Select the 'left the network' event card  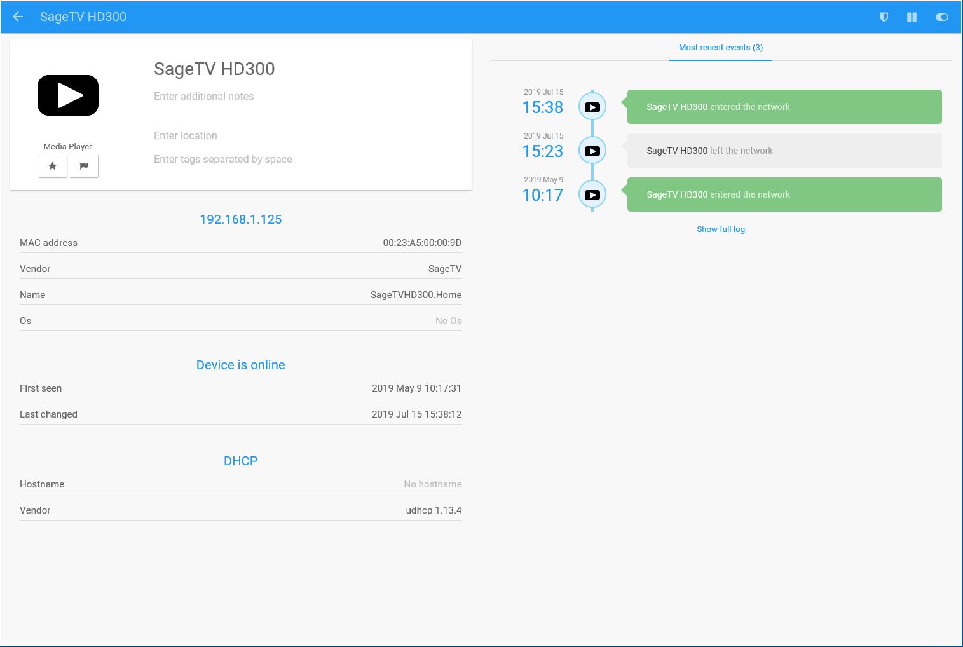(x=784, y=151)
